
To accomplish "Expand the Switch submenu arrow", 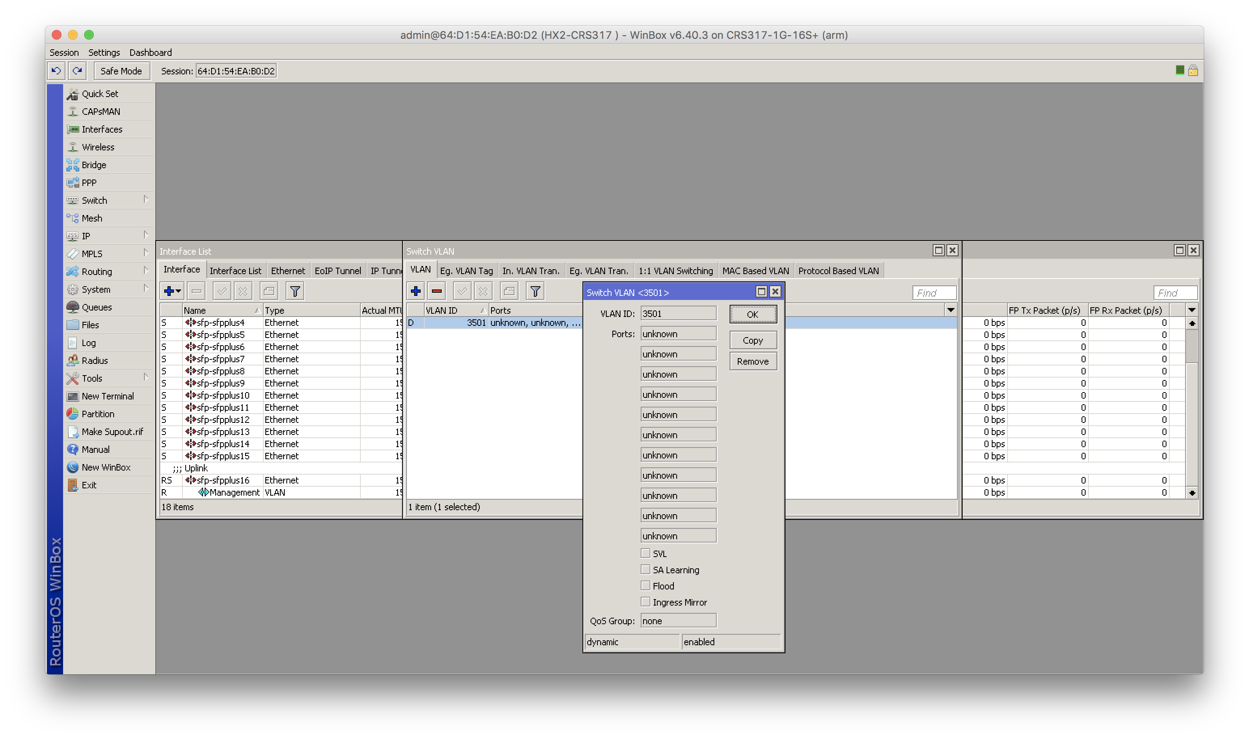I will (x=146, y=200).
